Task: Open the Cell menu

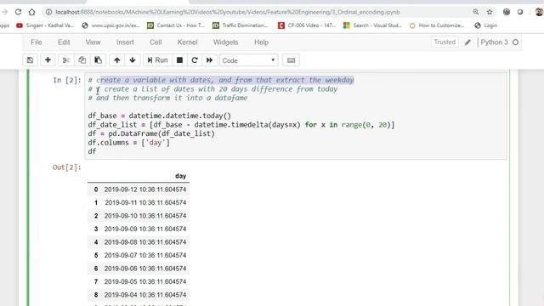Action: click(x=156, y=42)
